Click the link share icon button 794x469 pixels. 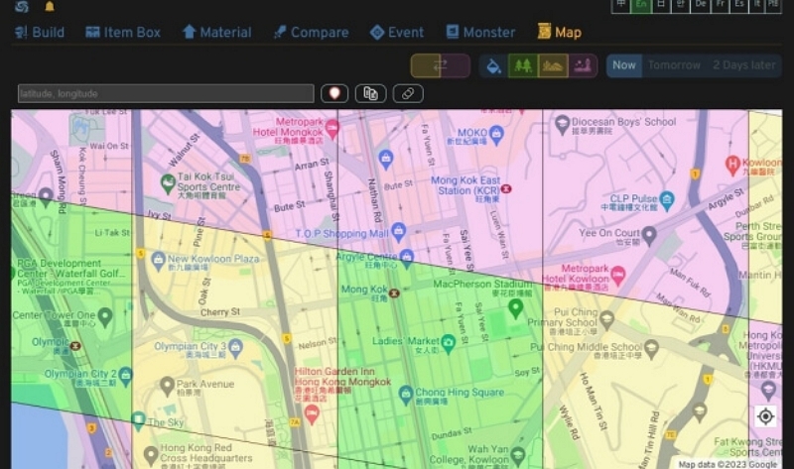coord(407,93)
